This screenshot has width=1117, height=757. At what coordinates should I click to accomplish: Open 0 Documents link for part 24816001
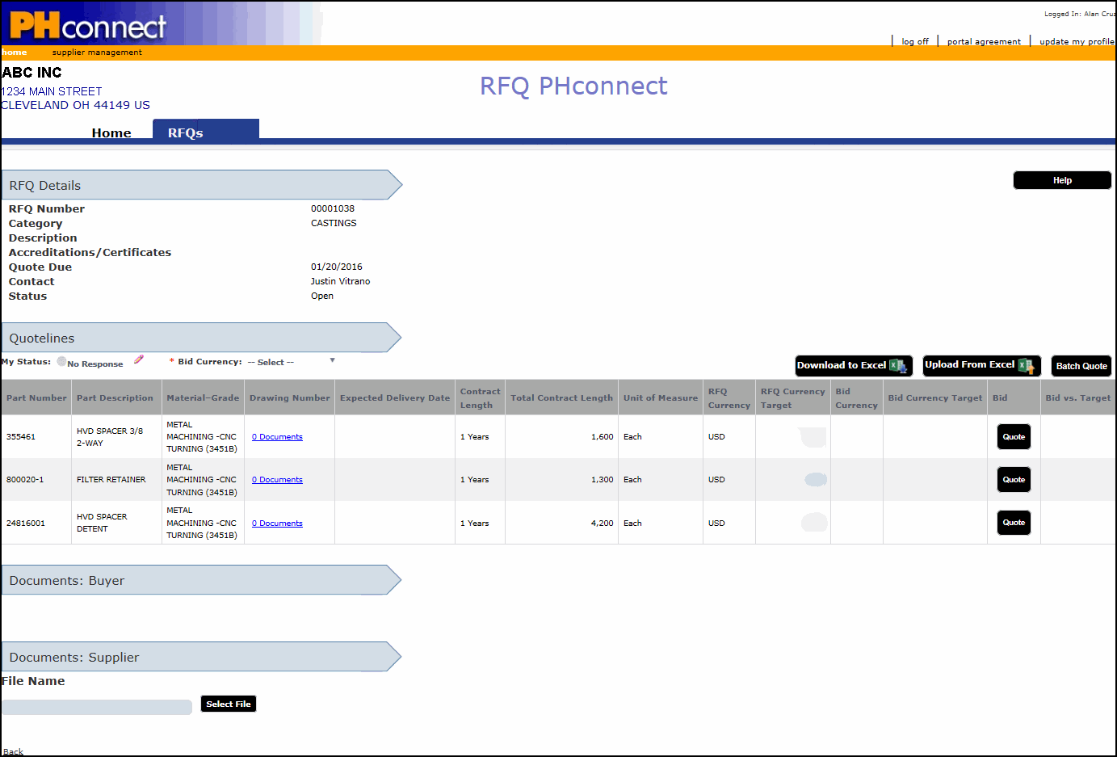click(x=277, y=524)
